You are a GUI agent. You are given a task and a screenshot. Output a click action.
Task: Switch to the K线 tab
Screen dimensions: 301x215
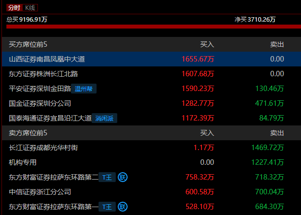[x=30, y=8]
